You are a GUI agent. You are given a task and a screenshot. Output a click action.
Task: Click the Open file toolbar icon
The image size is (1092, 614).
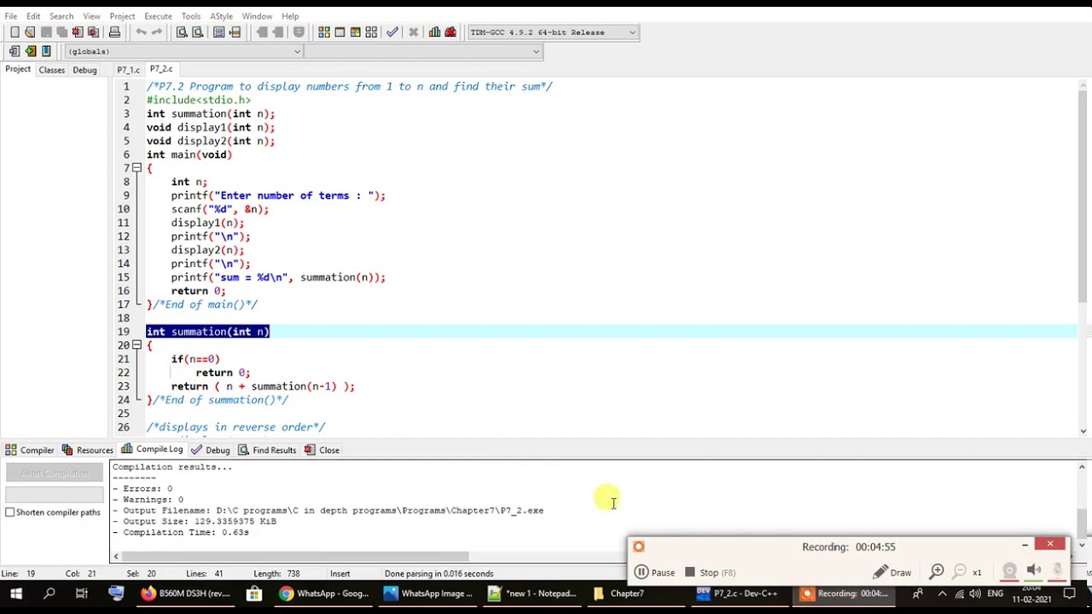click(30, 32)
